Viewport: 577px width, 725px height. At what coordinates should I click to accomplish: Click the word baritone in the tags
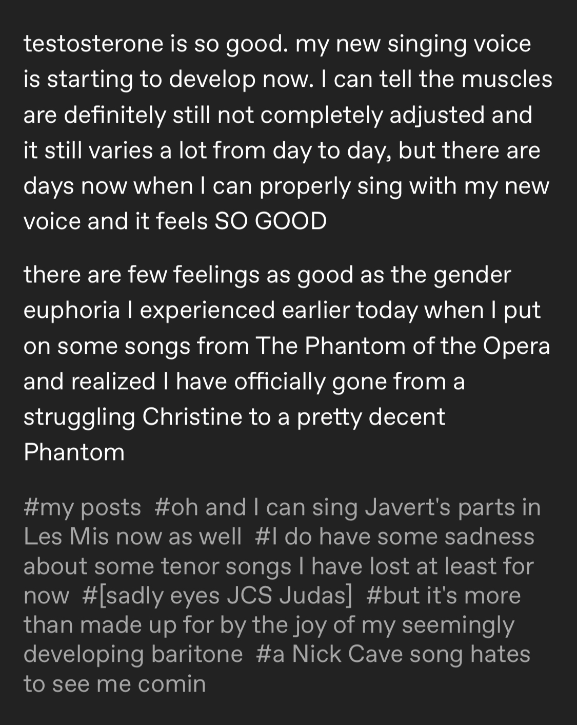(x=197, y=655)
